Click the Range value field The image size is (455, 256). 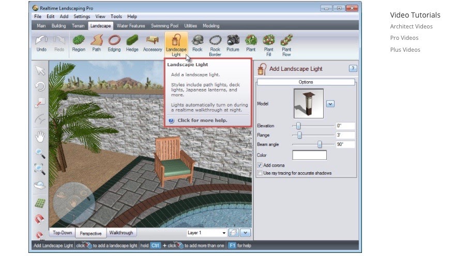(x=345, y=135)
